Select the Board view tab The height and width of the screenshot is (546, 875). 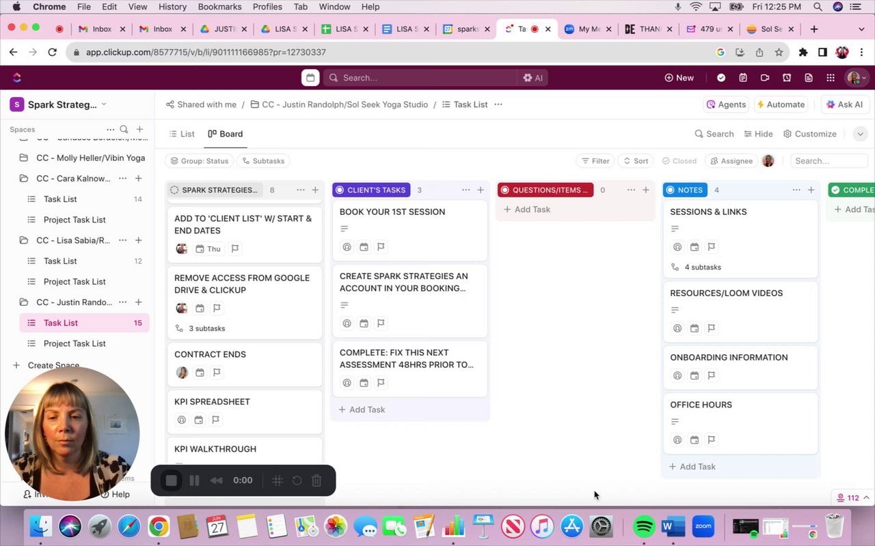225,134
